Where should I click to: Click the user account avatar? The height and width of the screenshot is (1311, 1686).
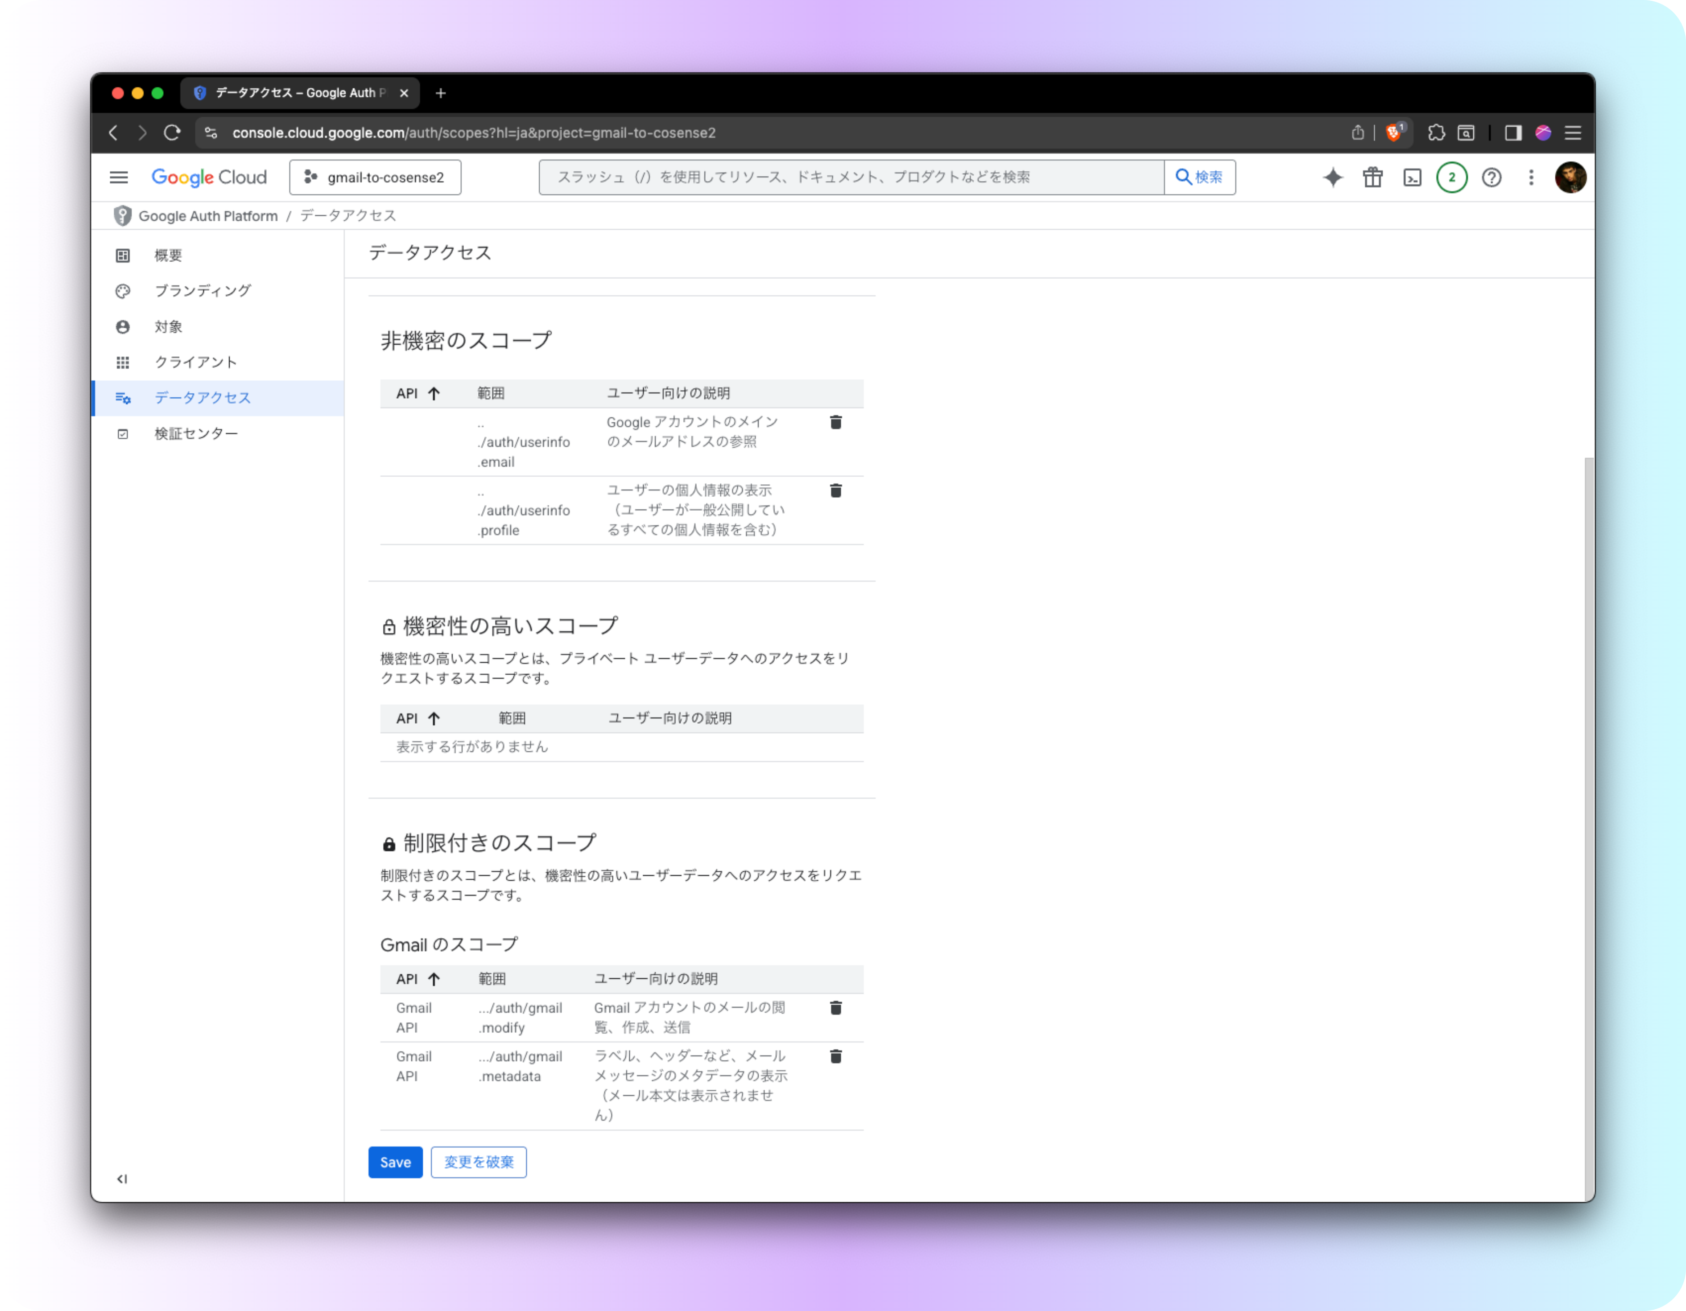coord(1570,177)
